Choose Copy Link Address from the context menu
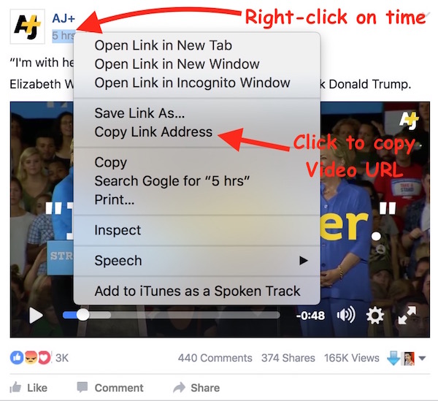This screenshot has width=438, height=401. coord(153,132)
